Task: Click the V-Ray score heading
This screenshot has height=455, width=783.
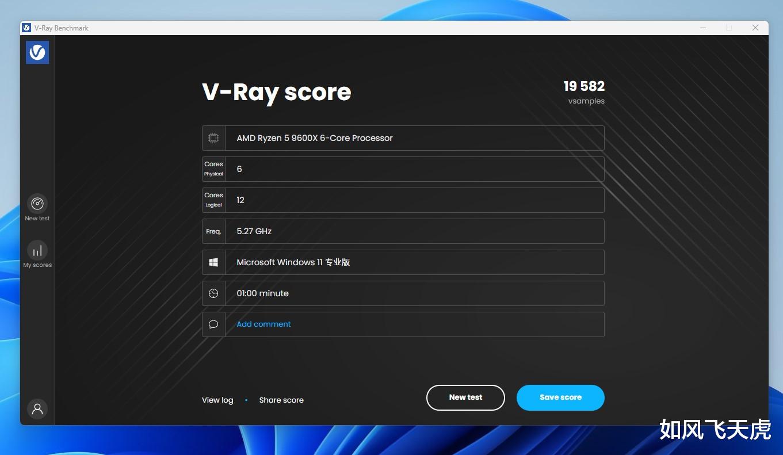Action: tap(277, 92)
